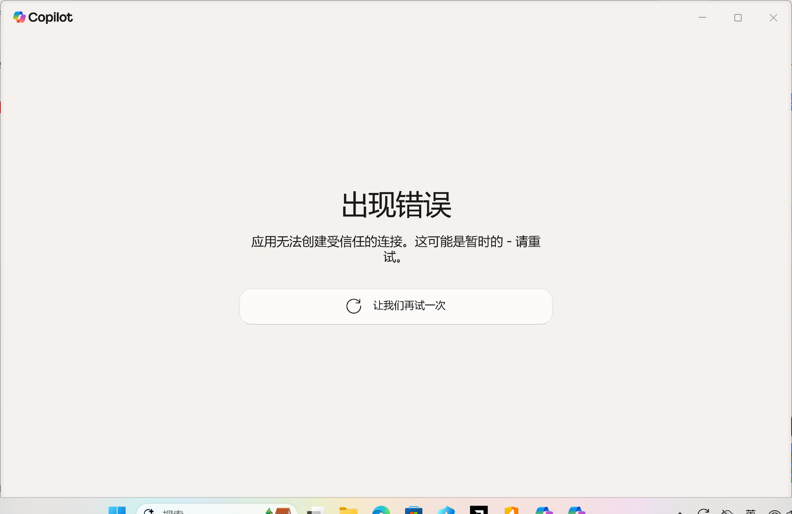The image size is (792, 514).
Task: Click the crossed-out cloud tray icon
Action: pyautogui.click(x=727, y=512)
